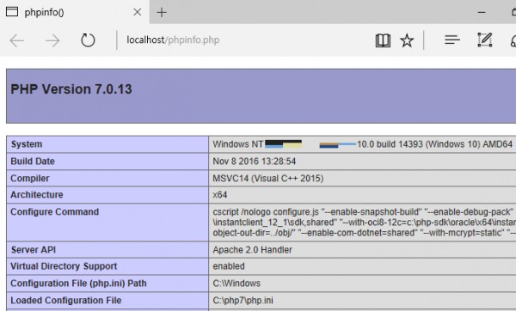Image resolution: width=516 pixels, height=311 pixels.
Task: Make a Web Note pen icon
Action: pos(485,40)
